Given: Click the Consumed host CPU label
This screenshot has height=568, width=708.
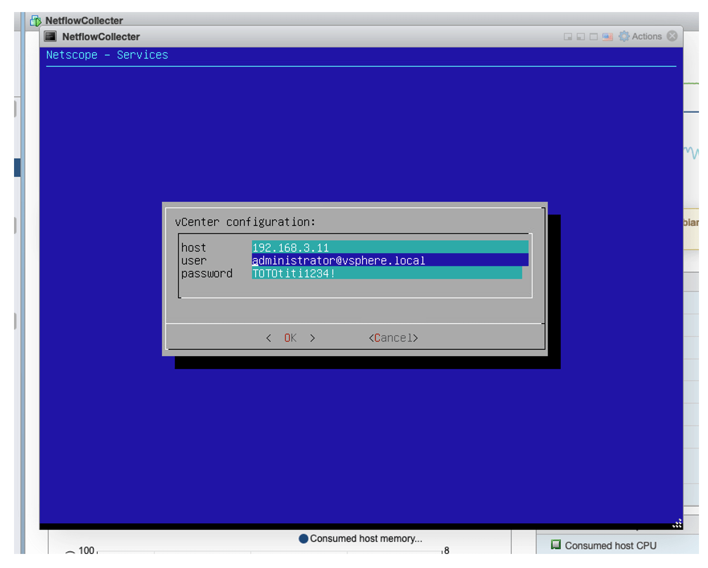Looking at the screenshot, I should point(610,545).
